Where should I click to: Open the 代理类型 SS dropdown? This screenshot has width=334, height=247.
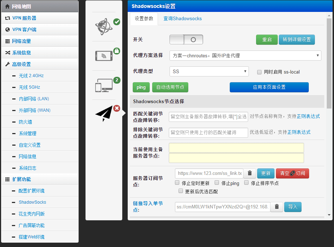209,71
